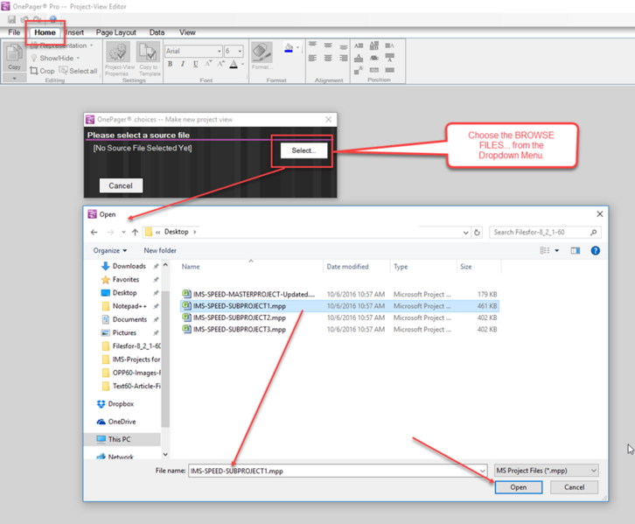Align text to vertical middle in Alignment group
Screen dimensions: 635x524
pyautogui.click(x=328, y=45)
